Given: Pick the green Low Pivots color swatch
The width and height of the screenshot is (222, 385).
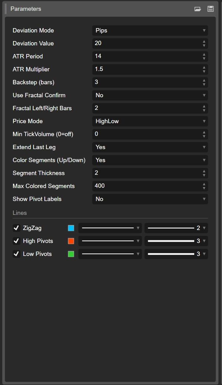Looking at the screenshot, I should click(x=71, y=254).
